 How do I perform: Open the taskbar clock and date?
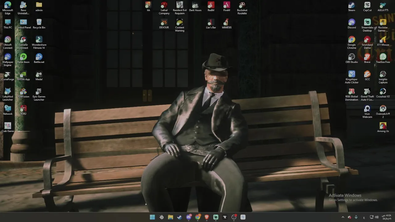click(387, 217)
